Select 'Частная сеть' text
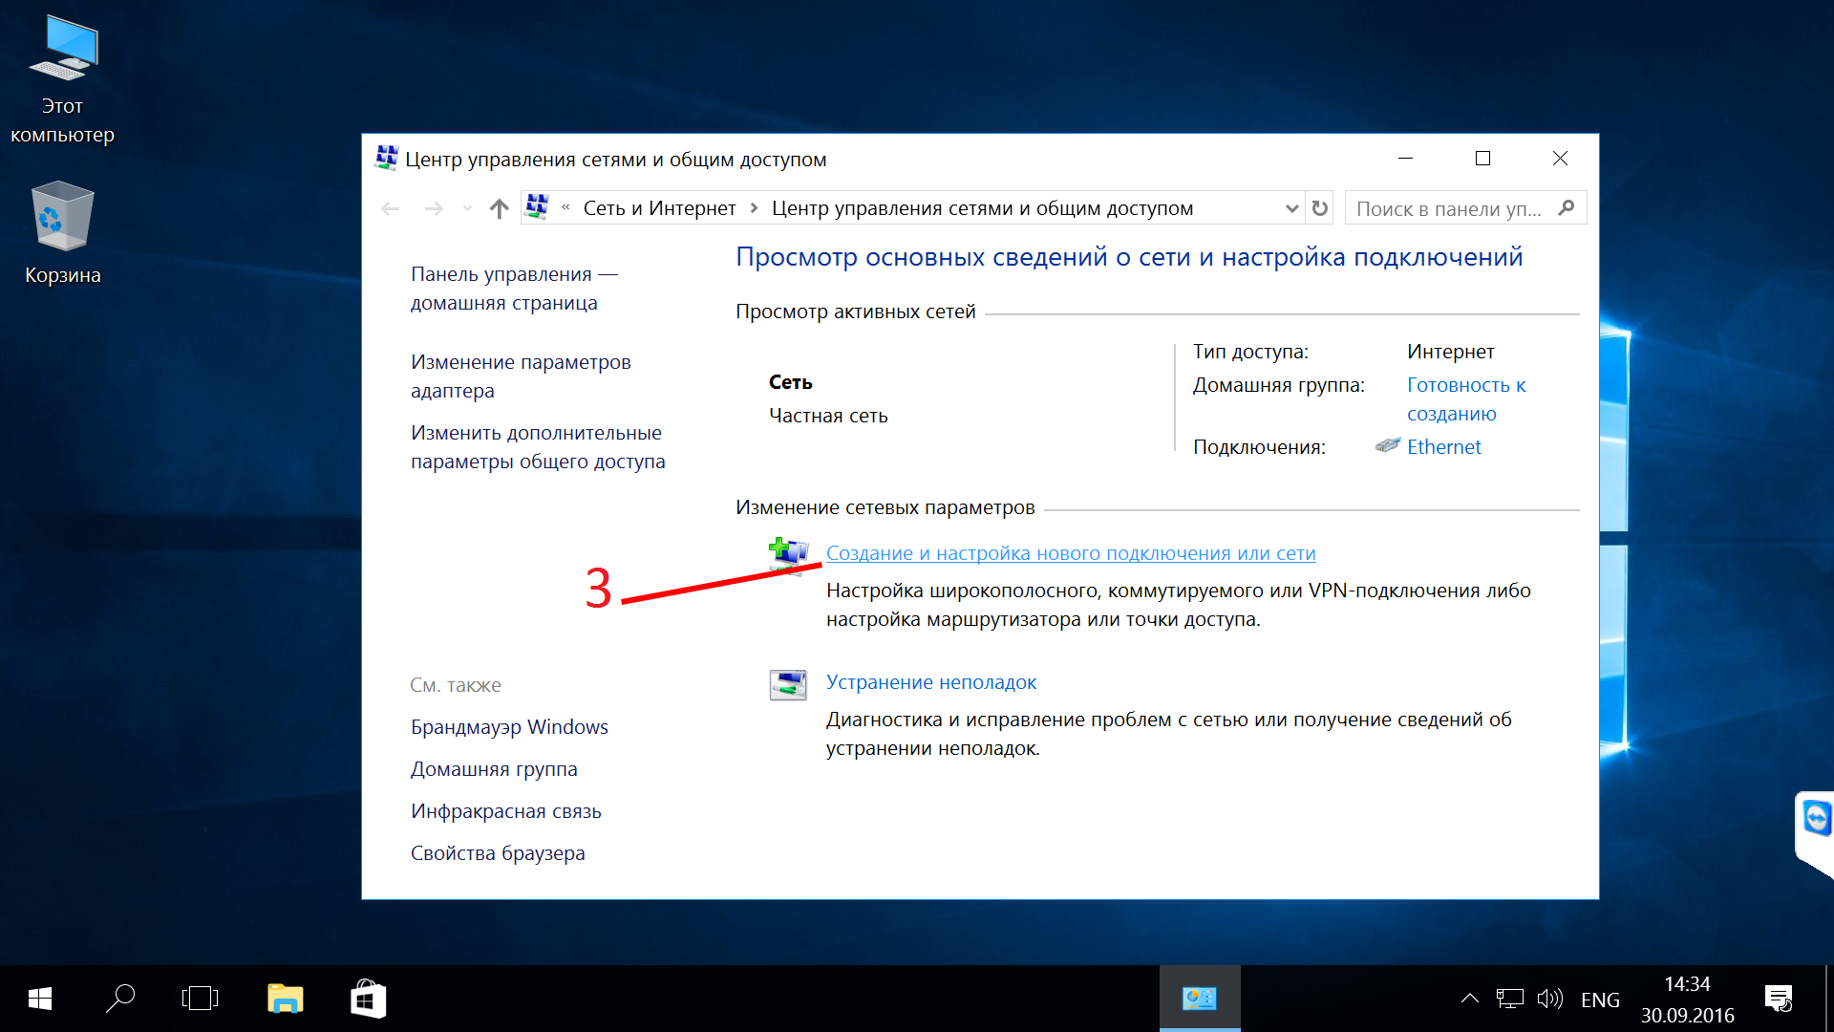This screenshot has height=1032, width=1834. click(828, 416)
